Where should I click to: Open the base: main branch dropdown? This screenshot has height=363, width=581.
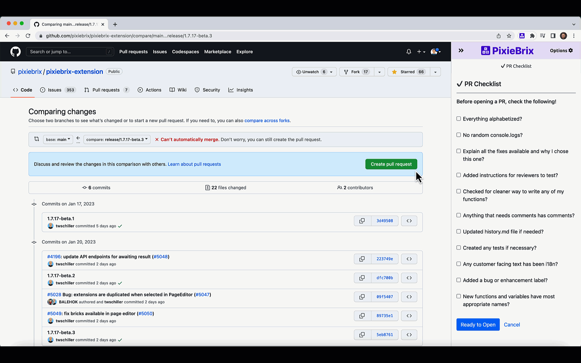(x=58, y=139)
